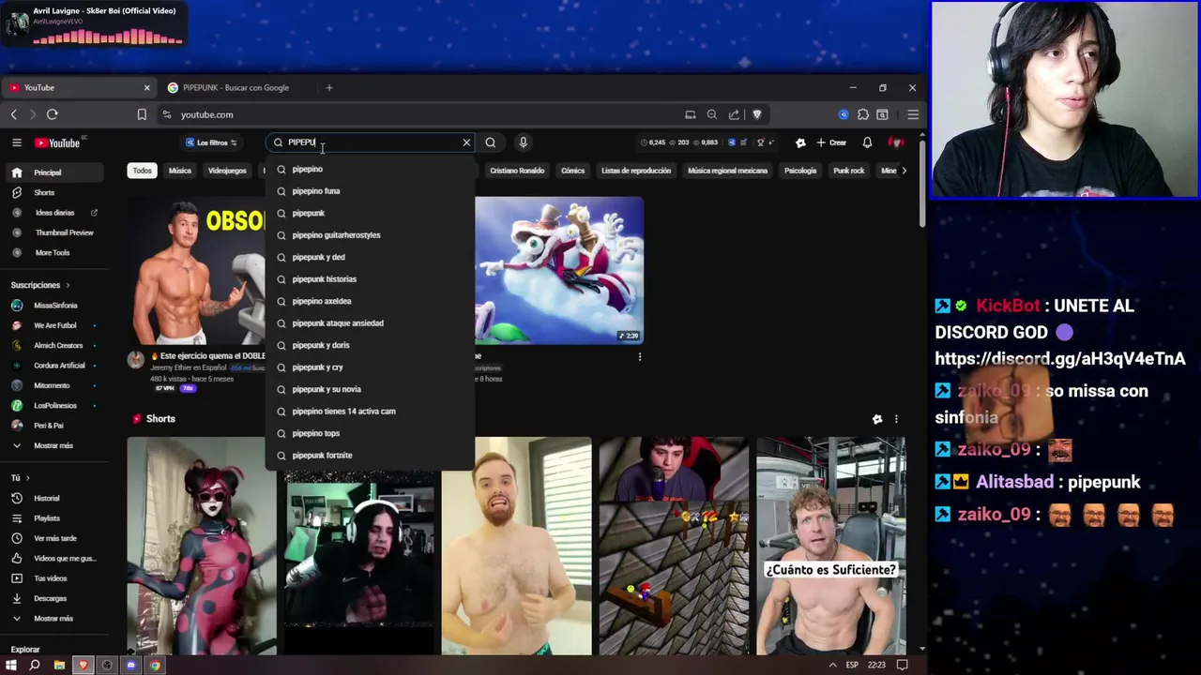The height and width of the screenshot is (675, 1201).
Task: Click inside the YouTube search field
Action: pos(371,142)
